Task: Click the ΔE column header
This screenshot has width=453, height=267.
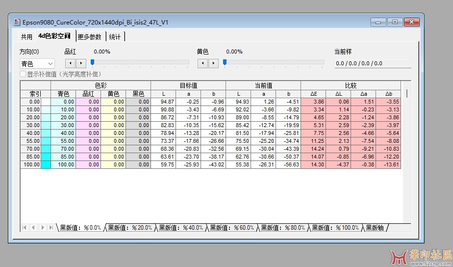Action: click(313, 94)
